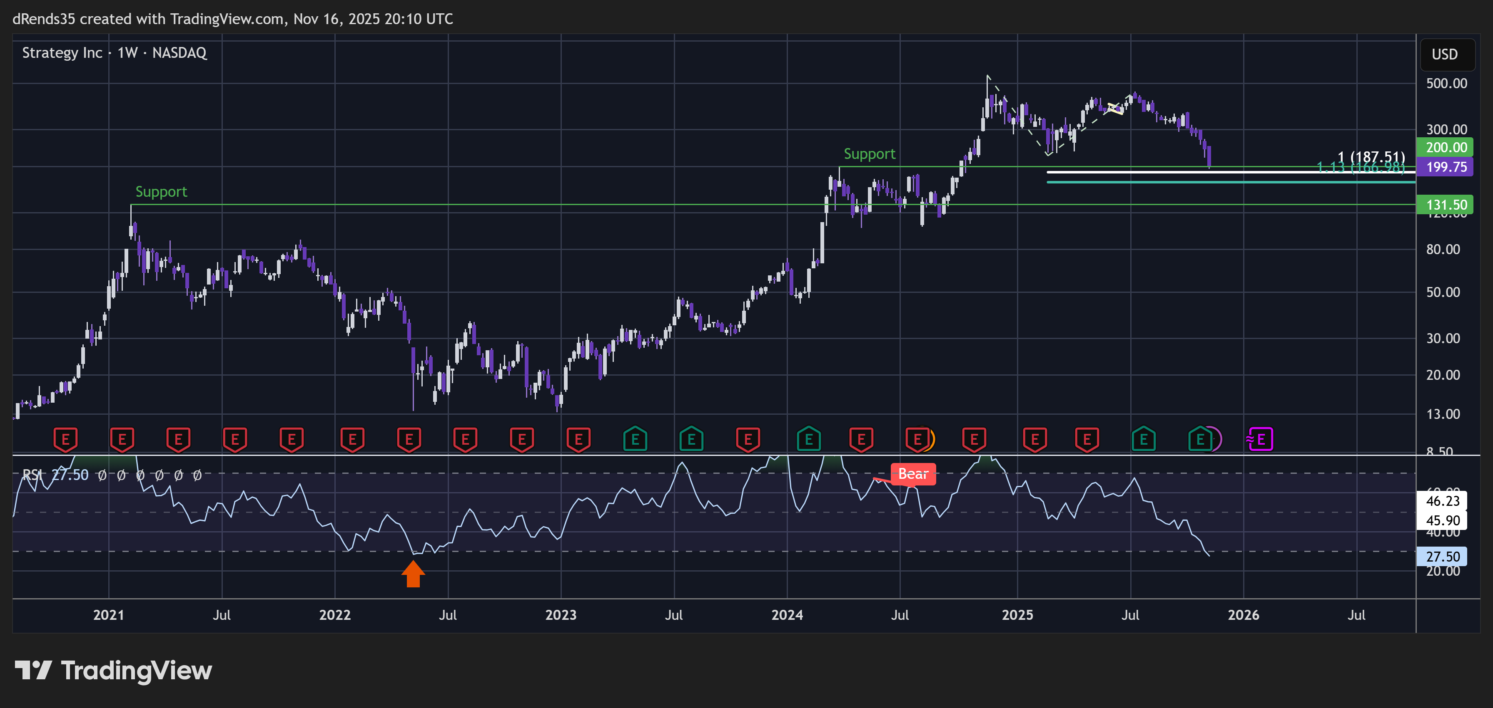Click the lower green Support text label
The width and height of the screenshot is (1493, 708).
coord(161,192)
